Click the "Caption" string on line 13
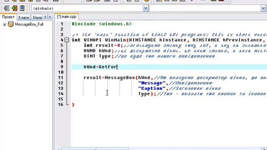The image size is (267, 150). [152, 88]
